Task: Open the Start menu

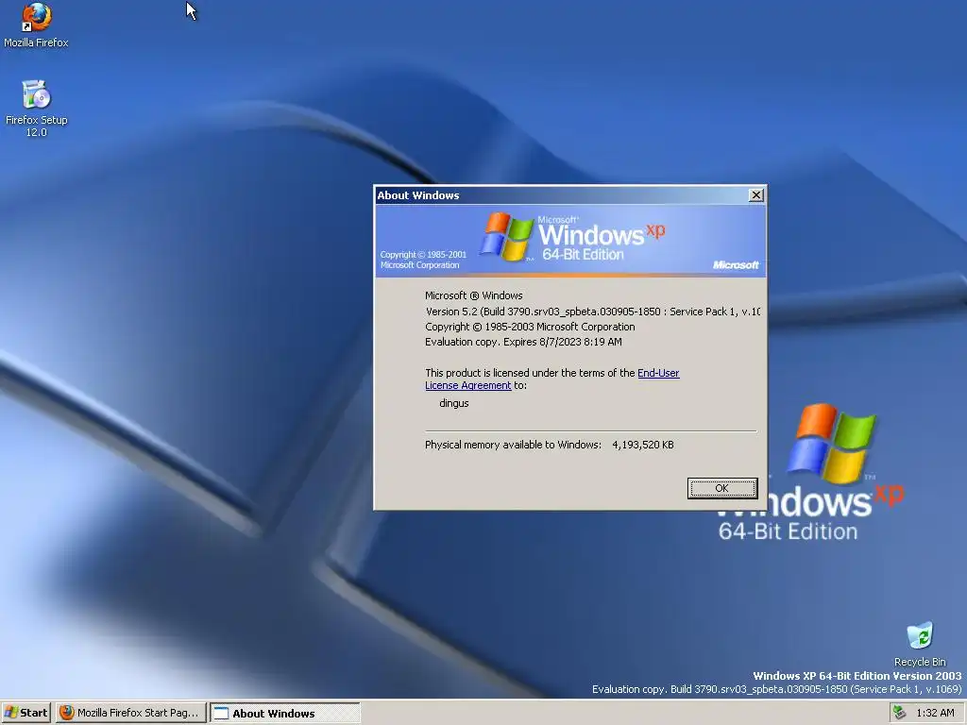Action: (x=25, y=713)
